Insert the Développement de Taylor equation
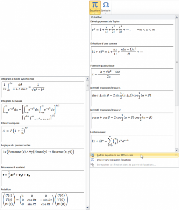This screenshot has width=179, height=210. [132, 32]
